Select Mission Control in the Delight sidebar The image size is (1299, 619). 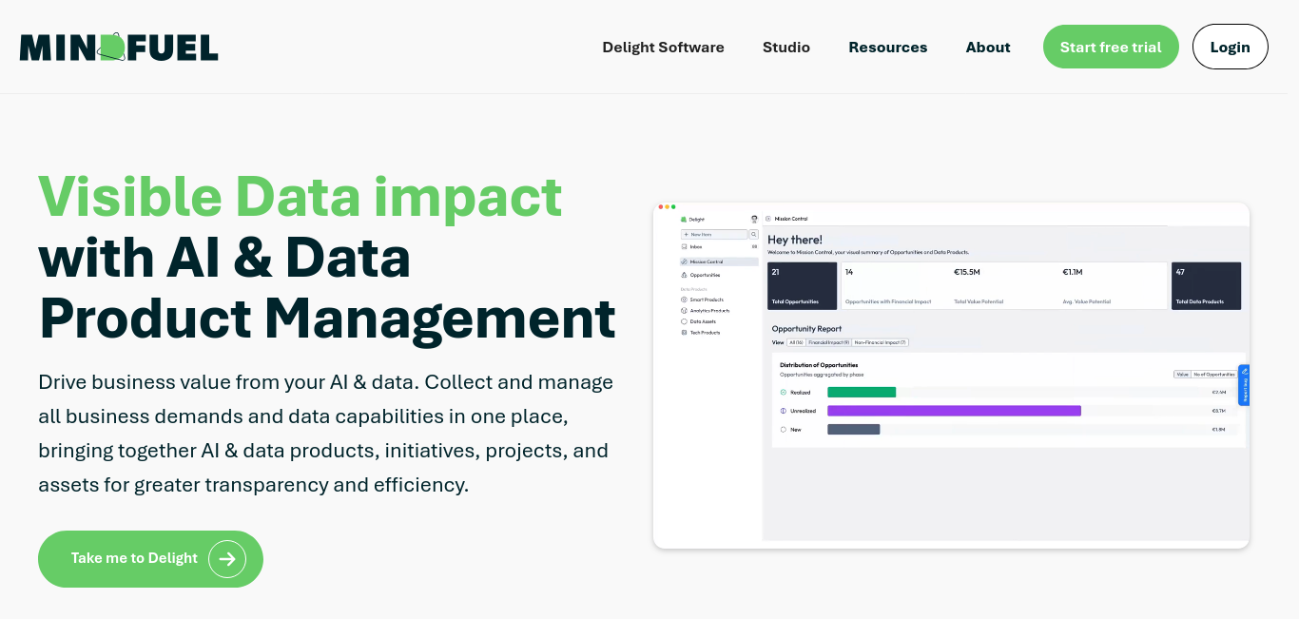(719, 261)
